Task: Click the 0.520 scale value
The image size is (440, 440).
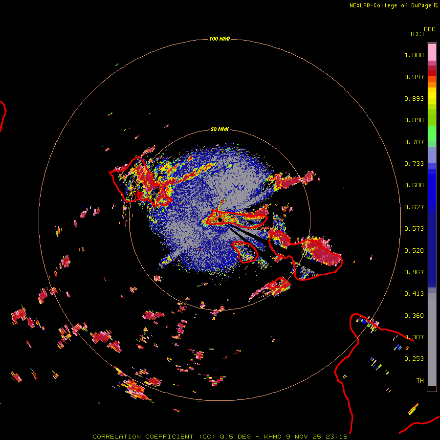Action: pos(414,251)
